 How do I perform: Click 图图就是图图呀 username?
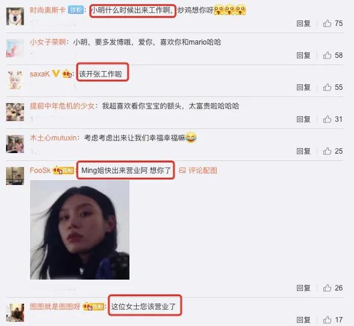click(55, 307)
